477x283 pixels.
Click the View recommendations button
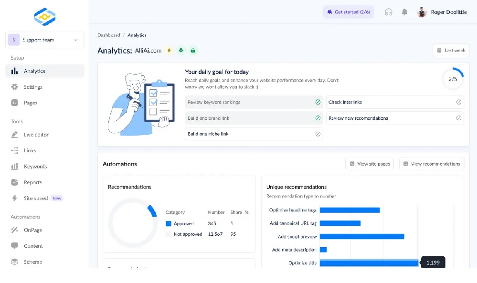(x=431, y=164)
